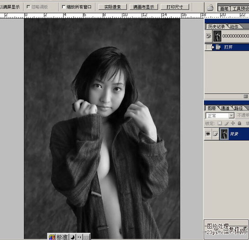
Task: Expand the 打开 history state arrow
Action: 213,47
